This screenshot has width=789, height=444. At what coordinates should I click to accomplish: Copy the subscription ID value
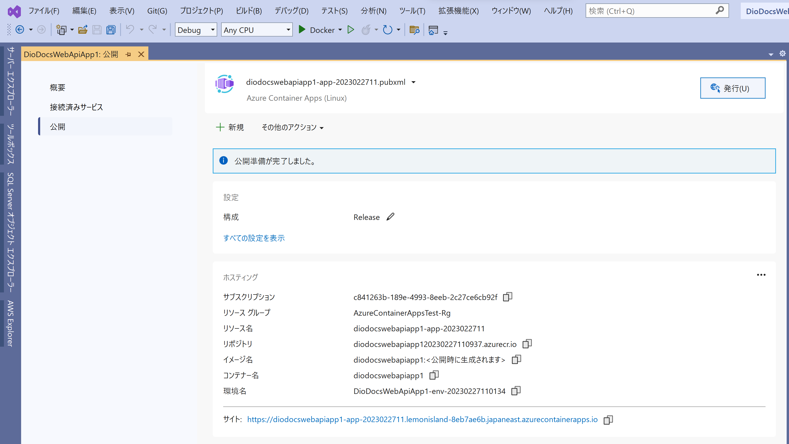click(507, 297)
